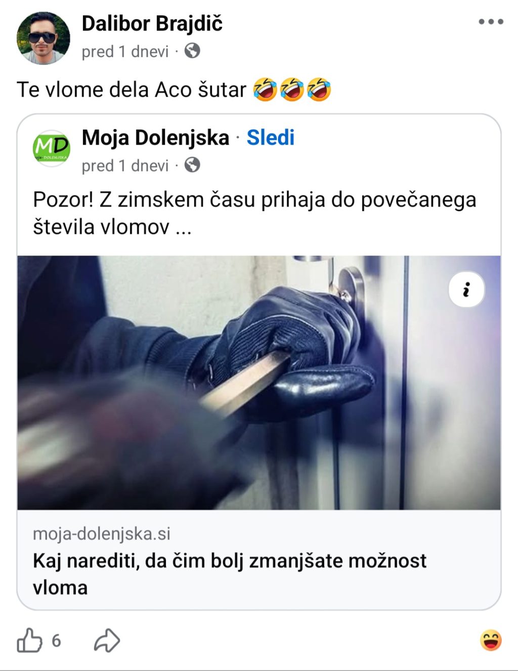Follow Moja Dolenjska via Sledi
Image resolution: width=518 pixels, height=671 pixels.
coord(270,138)
